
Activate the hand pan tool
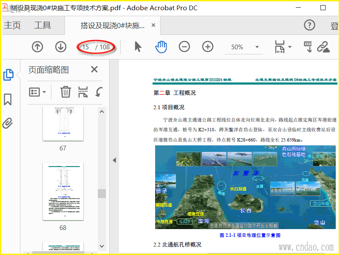161,47
